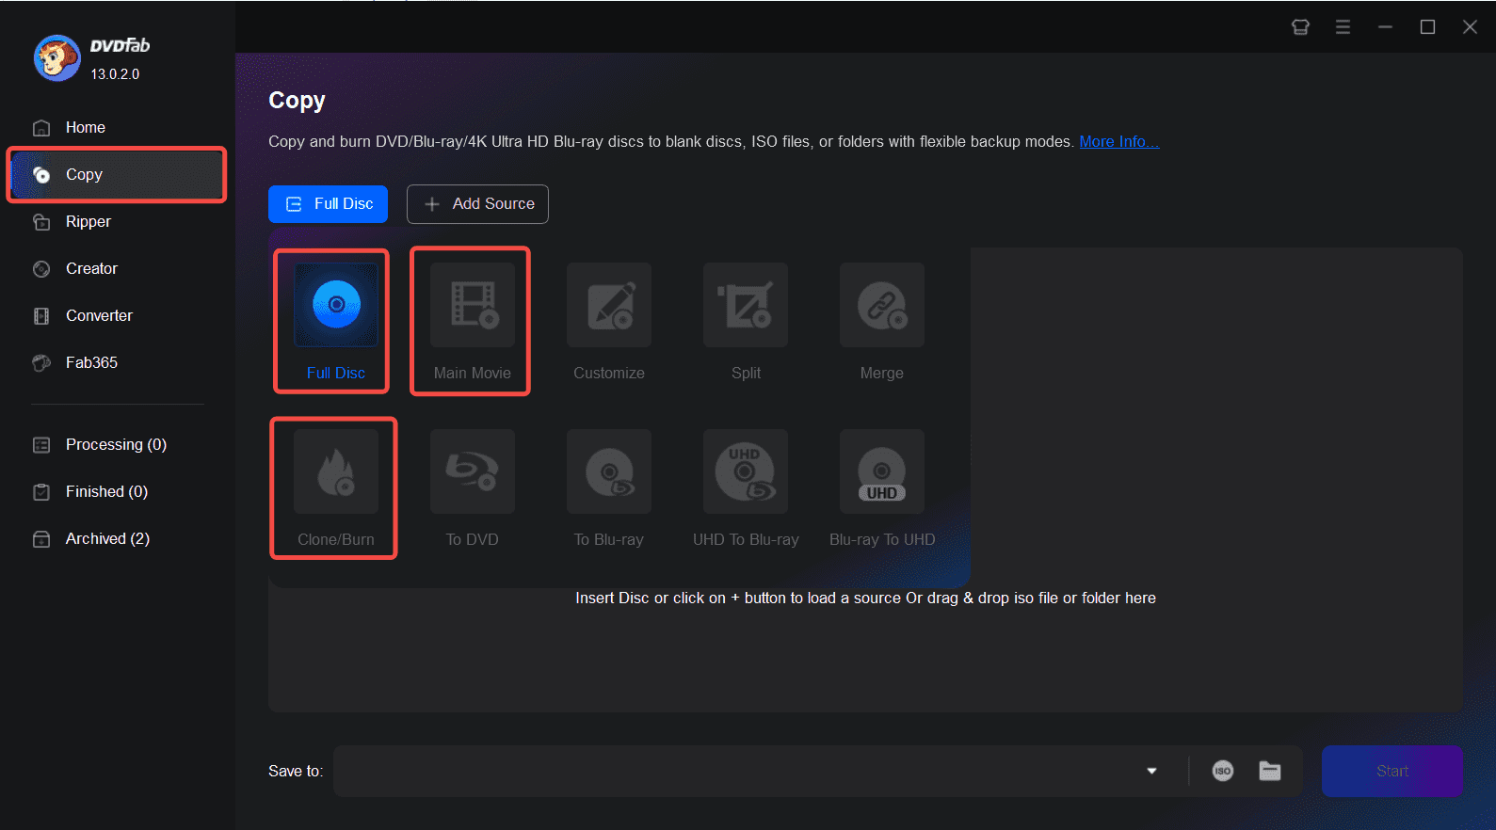Image resolution: width=1496 pixels, height=830 pixels.
Task: Open the output folder browse icon
Action: click(1270, 771)
